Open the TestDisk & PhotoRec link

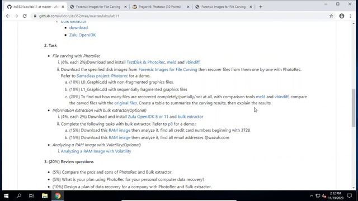[x=145, y=62]
